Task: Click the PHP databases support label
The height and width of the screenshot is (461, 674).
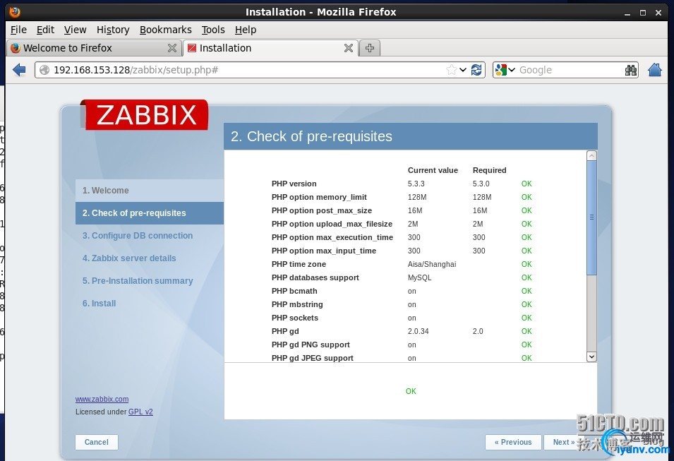Action: pyautogui.click(x=315, y=277)
